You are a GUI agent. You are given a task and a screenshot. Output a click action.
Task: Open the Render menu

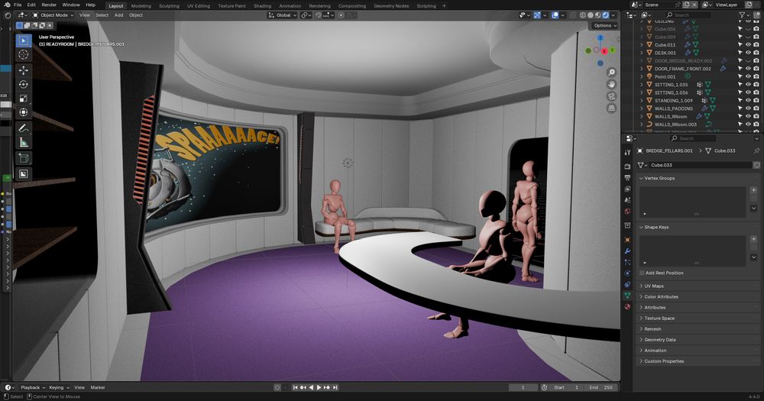tap(49, 5)
